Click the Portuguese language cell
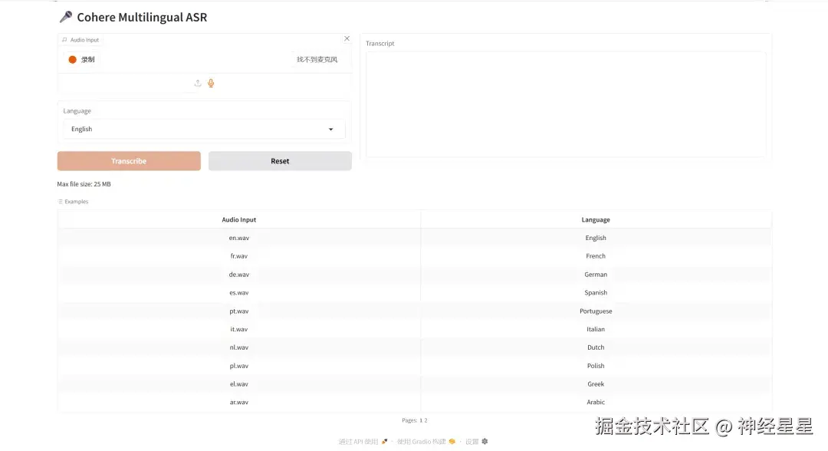The width and height of the screenshot is (828, 451). pyautogui.click(x=596, y=311)
